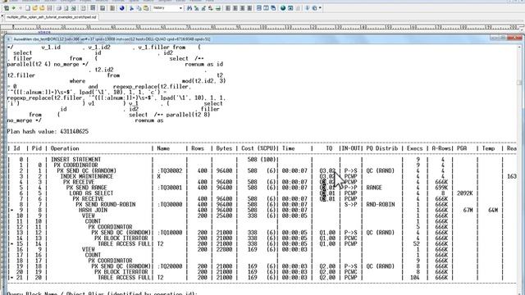Click the 'S->P' IN-OUT cell
Screen dimensions: 525x295
pos(350,204)
